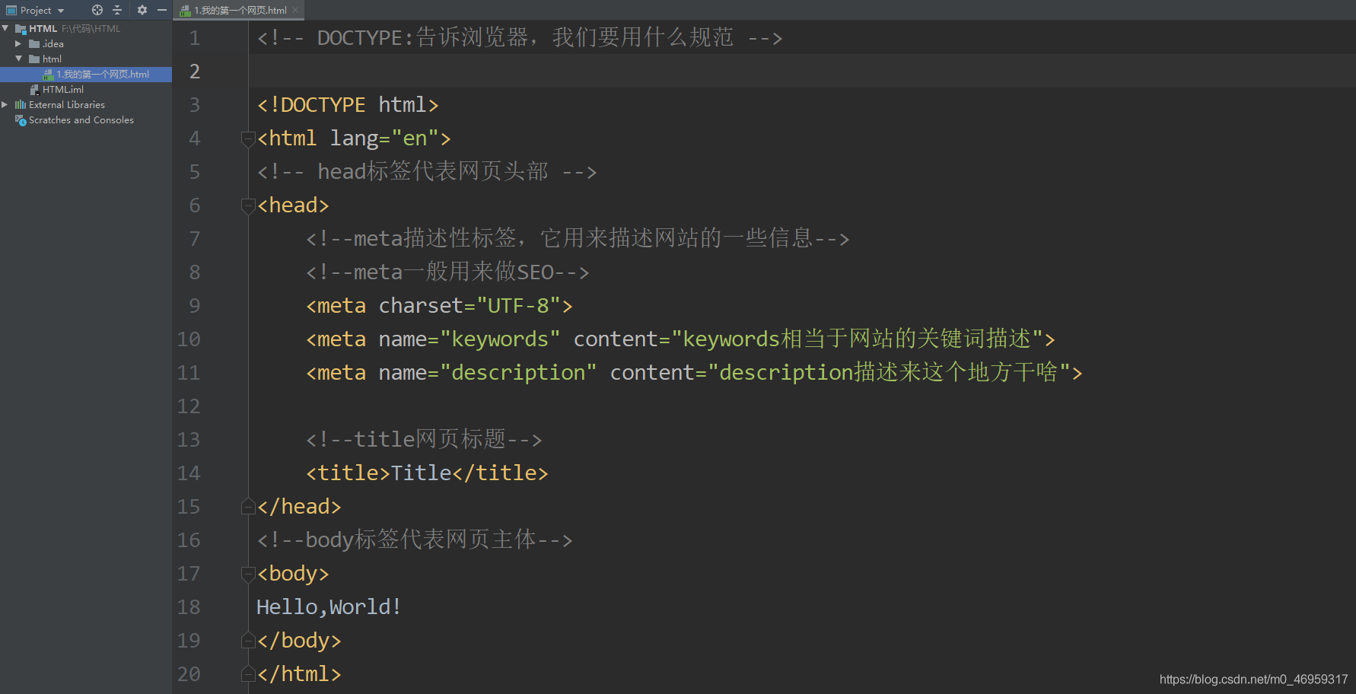
Task: Click the meta描述性标签 comment on line 7
Action: coord(578,239)
